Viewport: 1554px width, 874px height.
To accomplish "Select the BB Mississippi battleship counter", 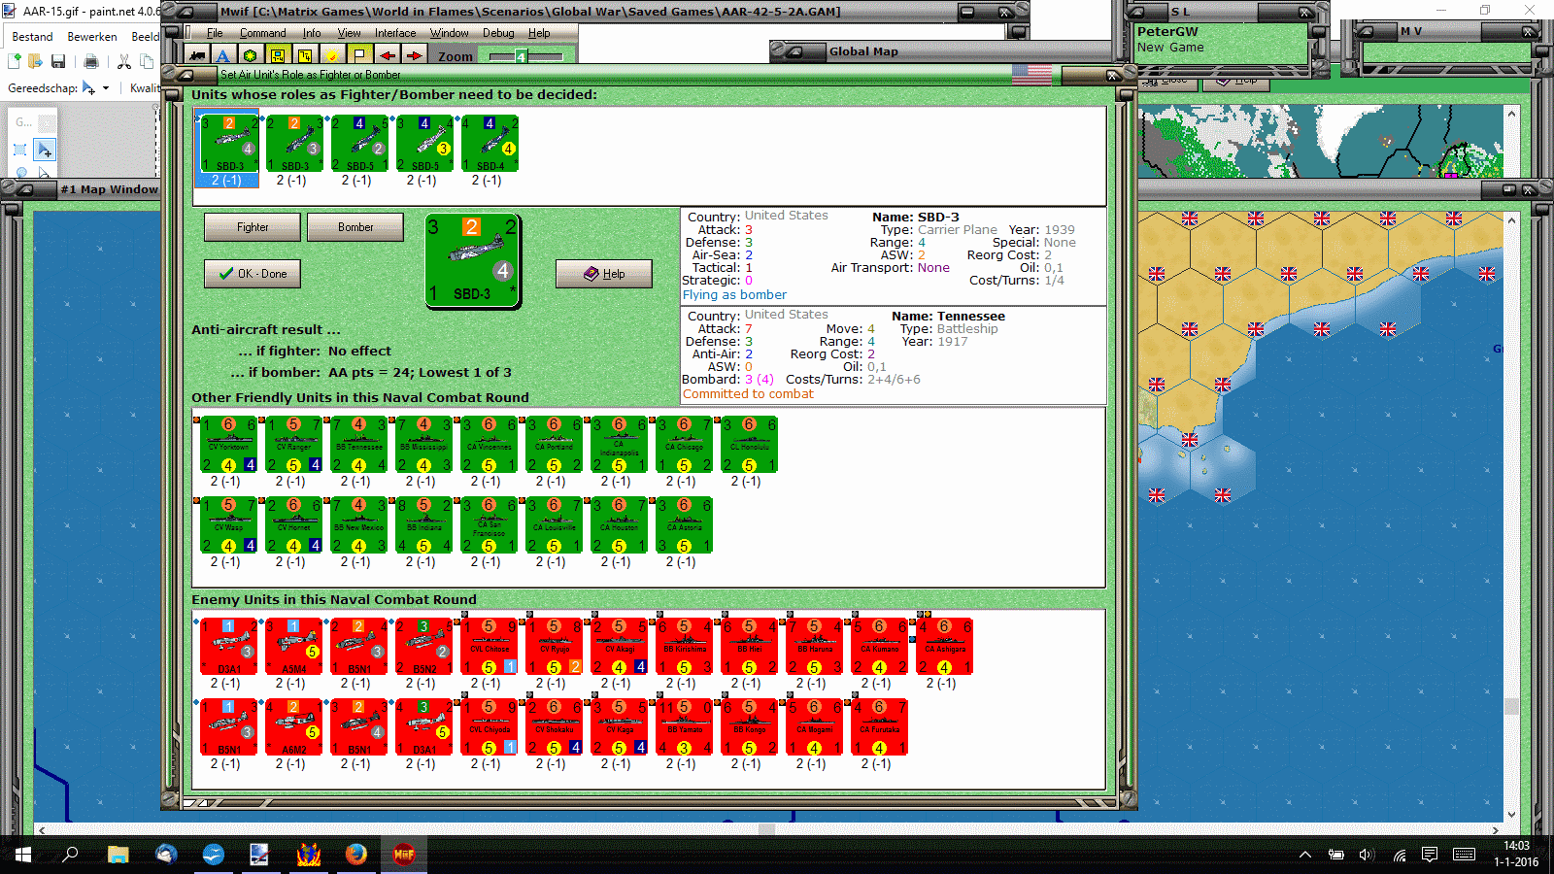I will point(423,445).
